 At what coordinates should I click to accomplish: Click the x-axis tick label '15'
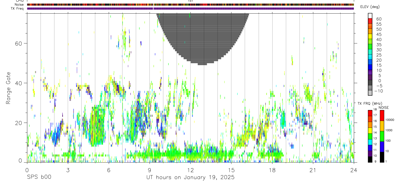click(x=231, y=170)
